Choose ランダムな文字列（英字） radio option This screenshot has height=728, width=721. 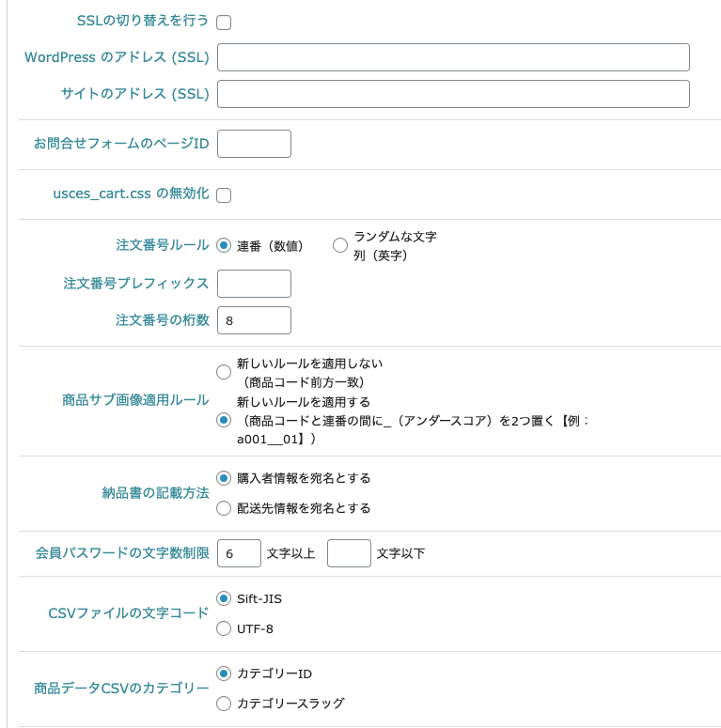point(340,244)
